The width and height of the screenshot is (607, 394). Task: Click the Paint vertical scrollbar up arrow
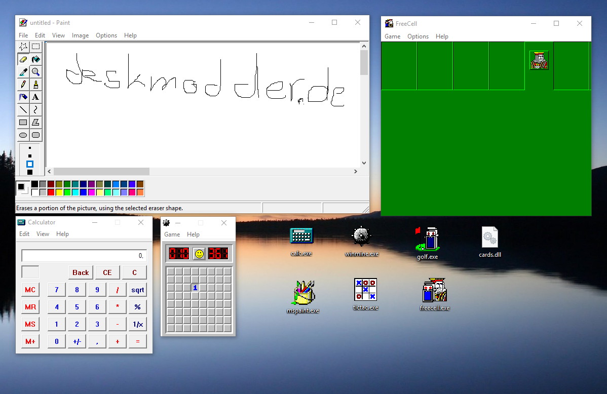[364, 46]
